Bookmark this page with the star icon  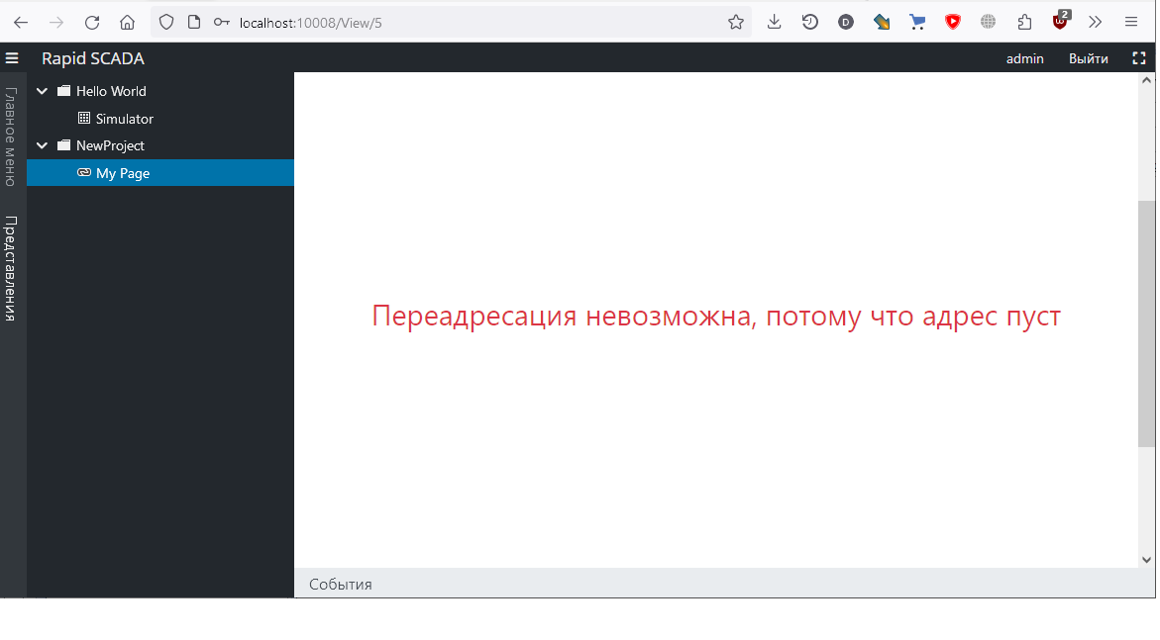point(735,22)
